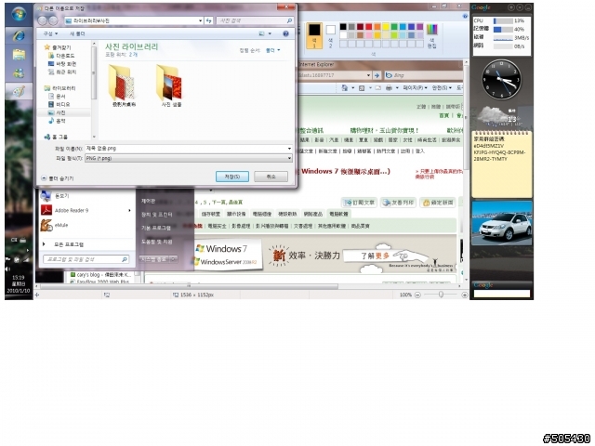The image size is (595, 446).
Task: Click magnifier icon in dialog search box
Action: pyautogui.click(x=289, y=20)
